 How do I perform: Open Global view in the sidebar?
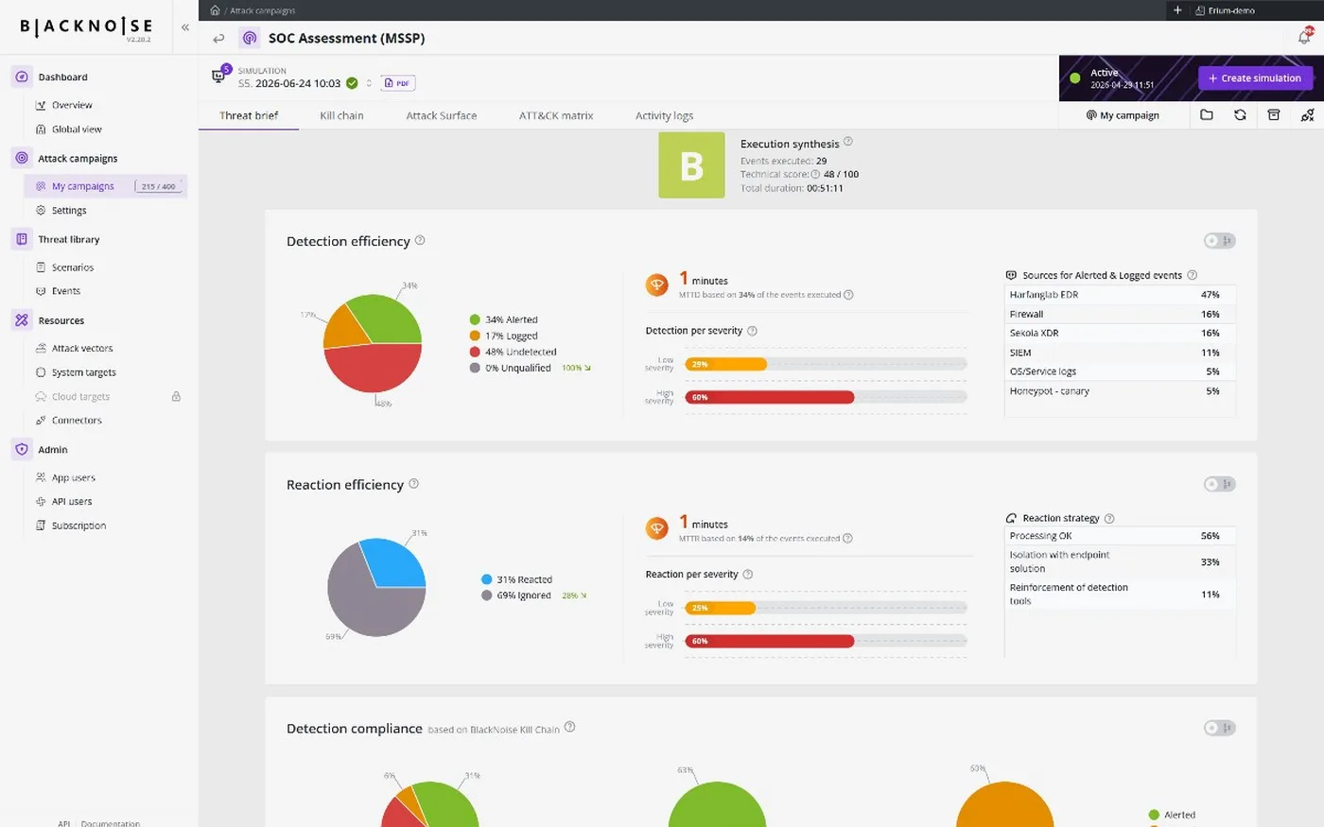pyautogui.click(x=77, y=129)
